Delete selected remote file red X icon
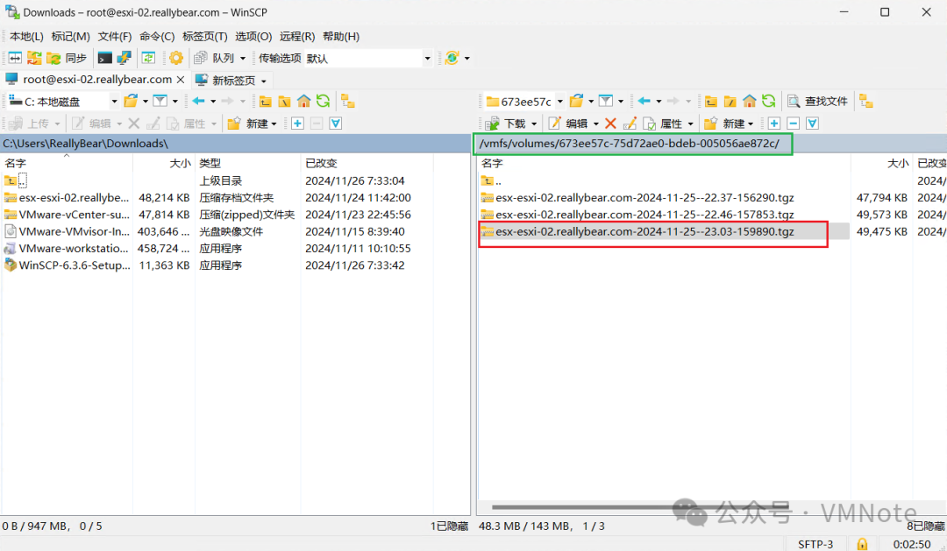 tap(610, 124)
